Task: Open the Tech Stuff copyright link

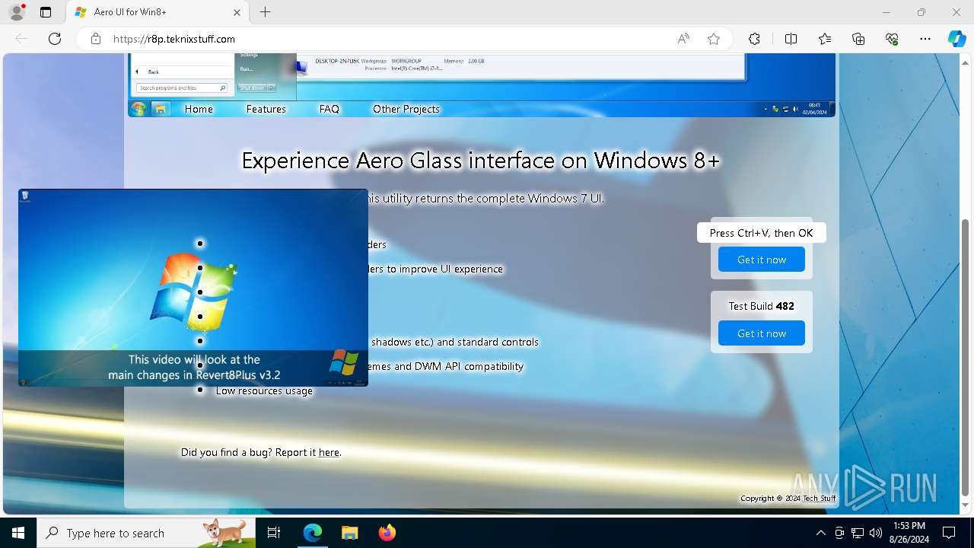Action: coord(819,499)
